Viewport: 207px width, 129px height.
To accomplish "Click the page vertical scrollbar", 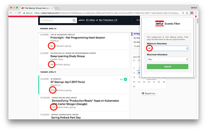I will [x=198, y=21].
